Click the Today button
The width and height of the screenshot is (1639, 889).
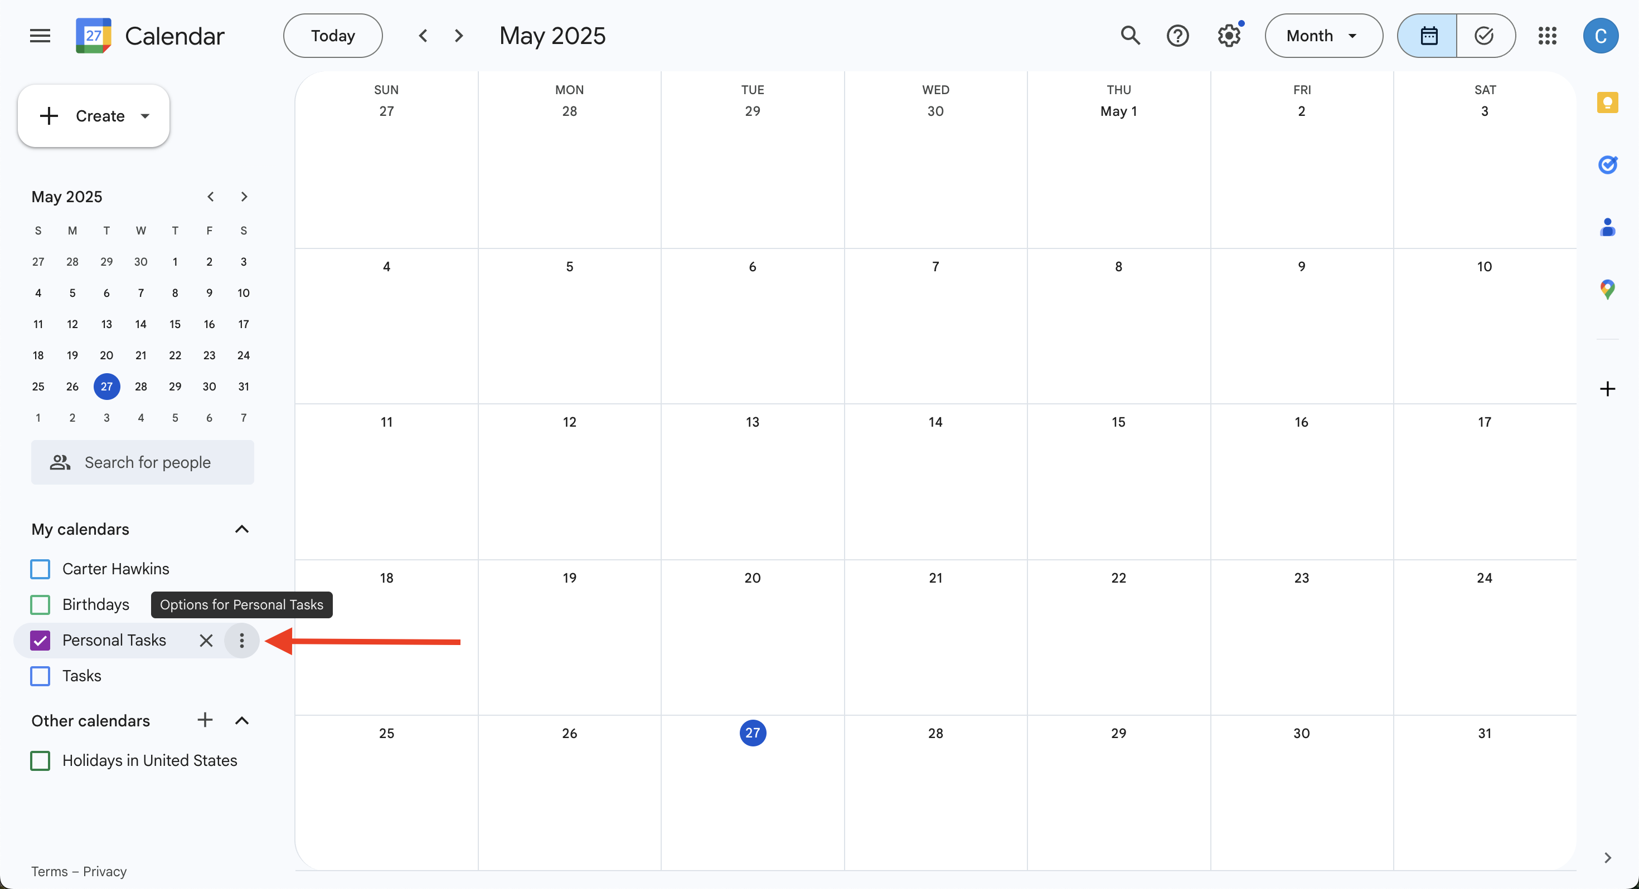tap(333, 36)
